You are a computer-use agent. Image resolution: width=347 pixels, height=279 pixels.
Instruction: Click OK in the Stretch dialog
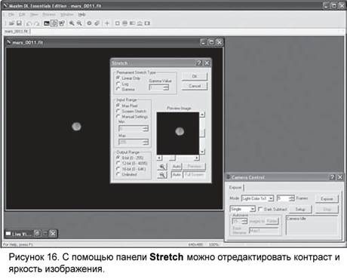(x=195, y=76)
